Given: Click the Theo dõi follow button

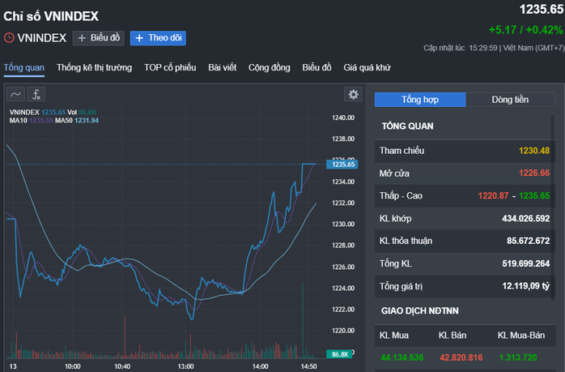Looking at the screenshot, I should click(x=158, y=38).
